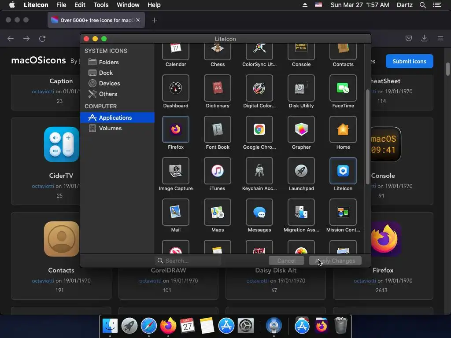Click the octaviotti link under Daisy Disk Alt
The width and height of the screenshot is (451, 338).
point(257,280)
